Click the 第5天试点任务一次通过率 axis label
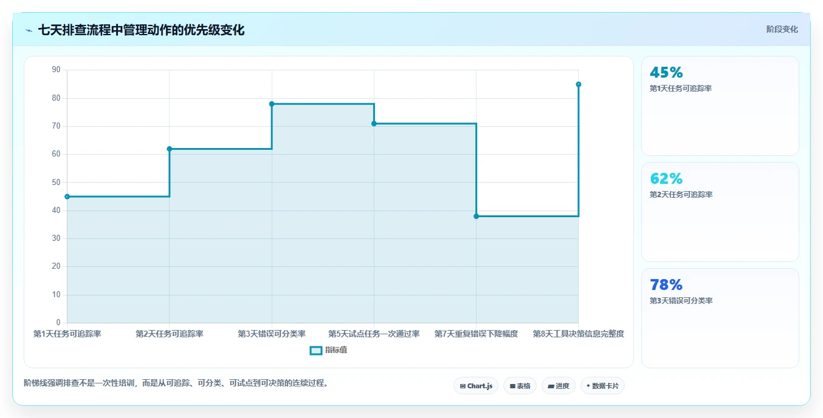The width and height of the screenshot is (823, 418). [374, 334]
